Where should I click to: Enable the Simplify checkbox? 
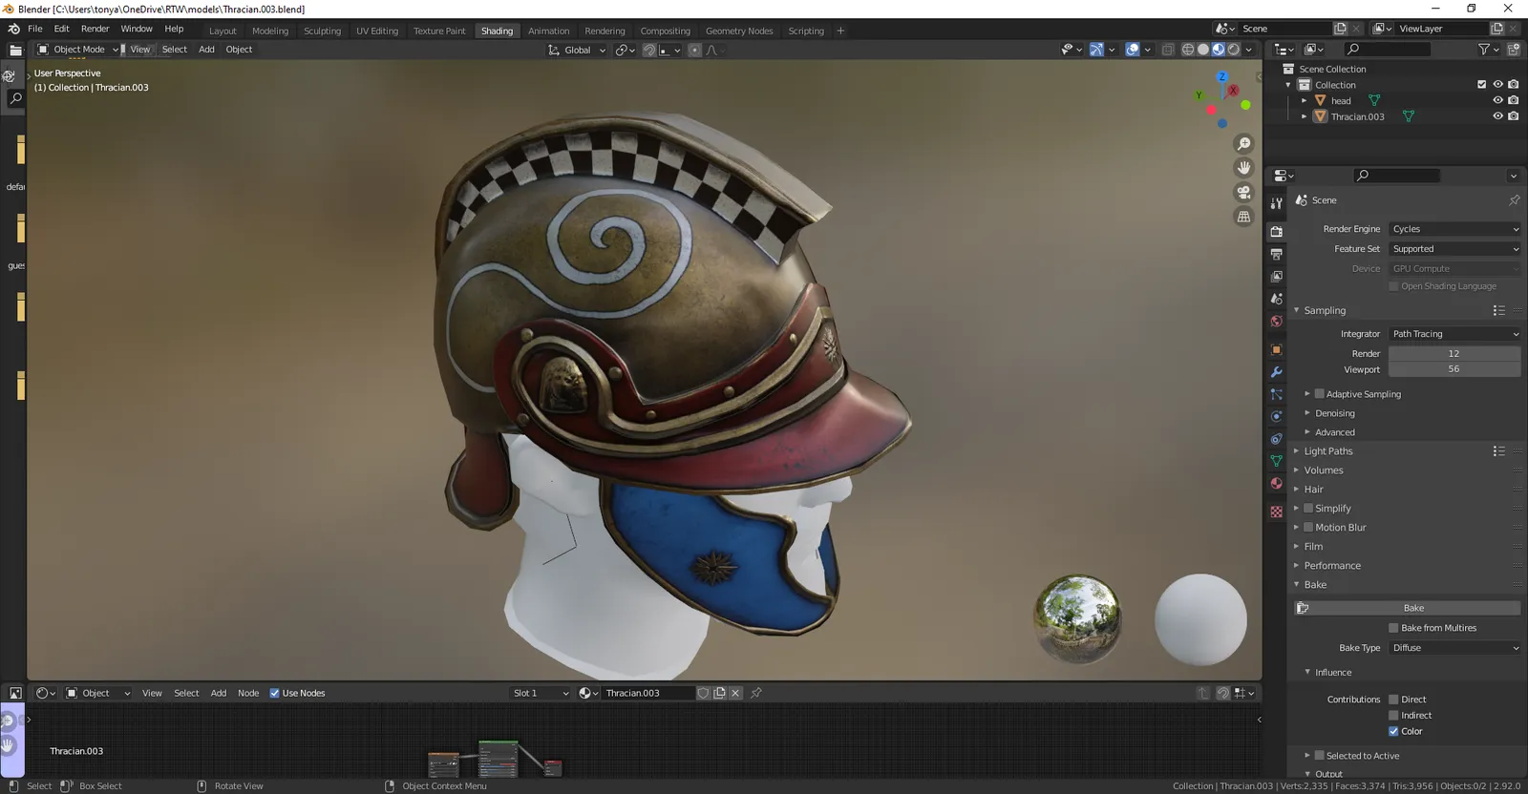(1308, 509)
